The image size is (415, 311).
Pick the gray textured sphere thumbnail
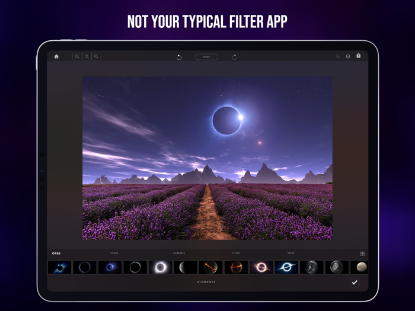[x=311, y=267]
